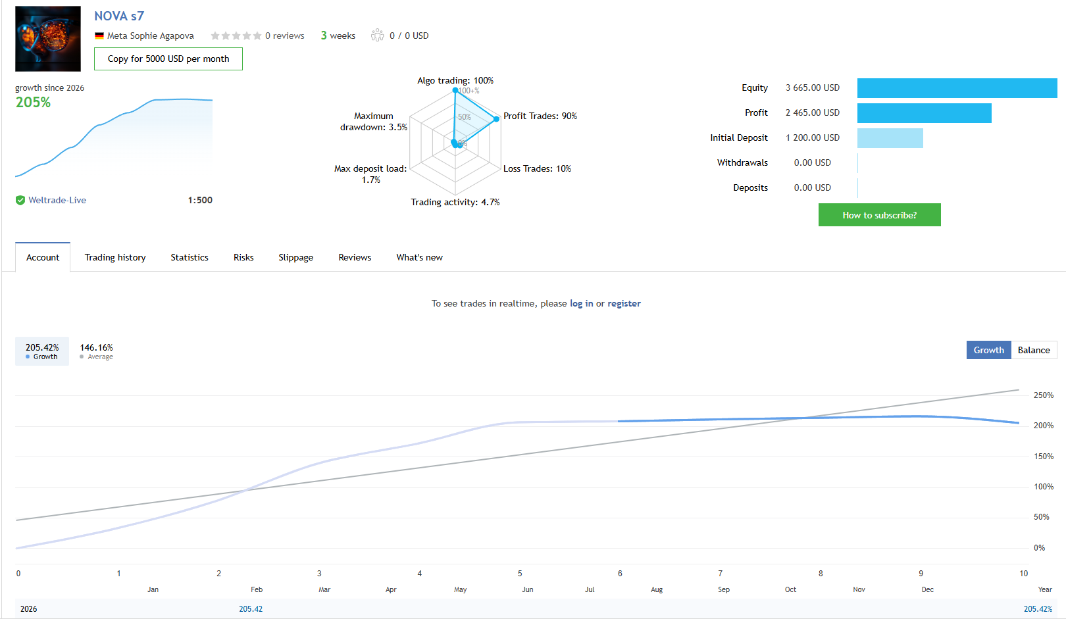Screen dimensions: 1066x619
Task: Switch to the What's new tab
Action: point(419,257)
